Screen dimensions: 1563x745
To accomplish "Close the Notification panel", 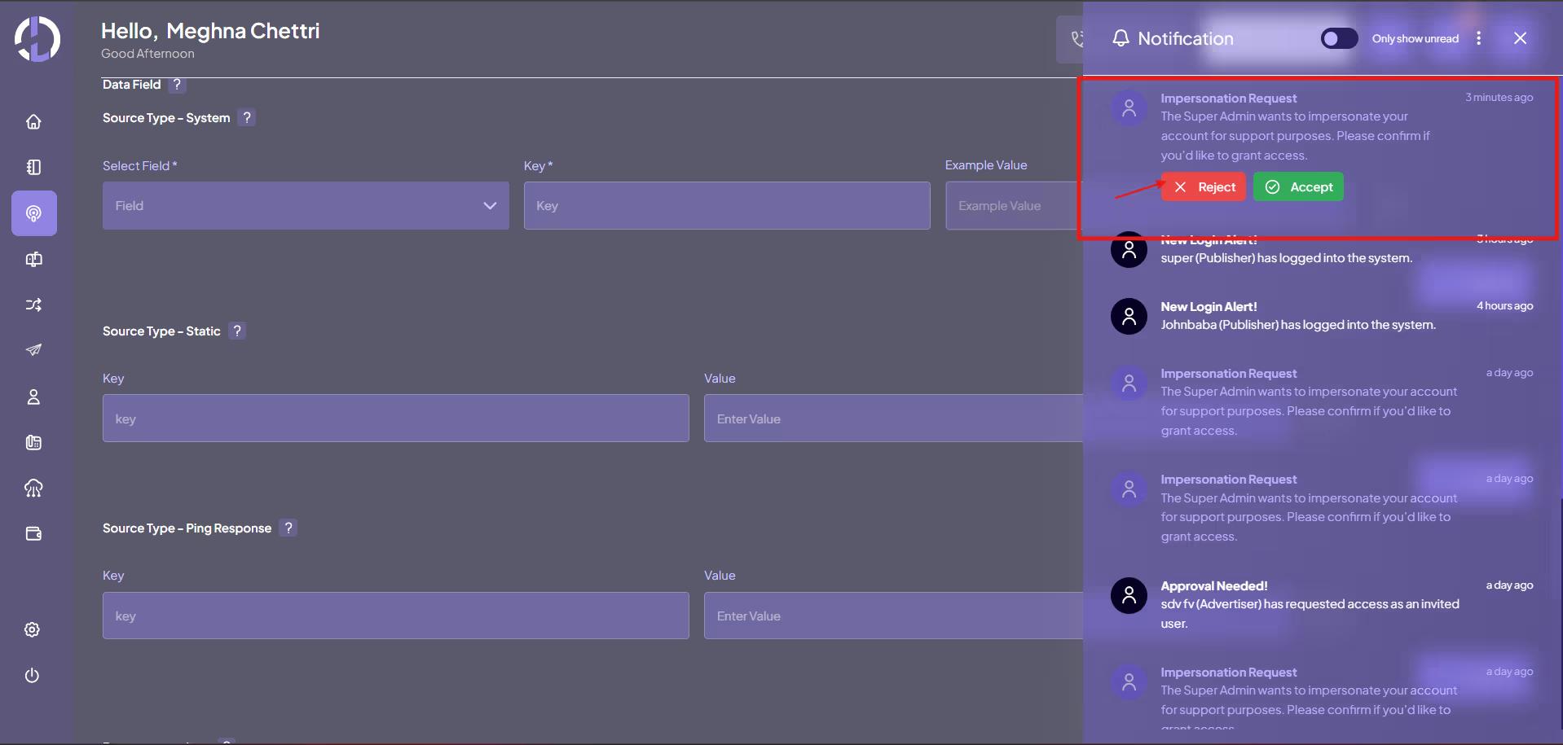I will click(x=1520, y=38).
